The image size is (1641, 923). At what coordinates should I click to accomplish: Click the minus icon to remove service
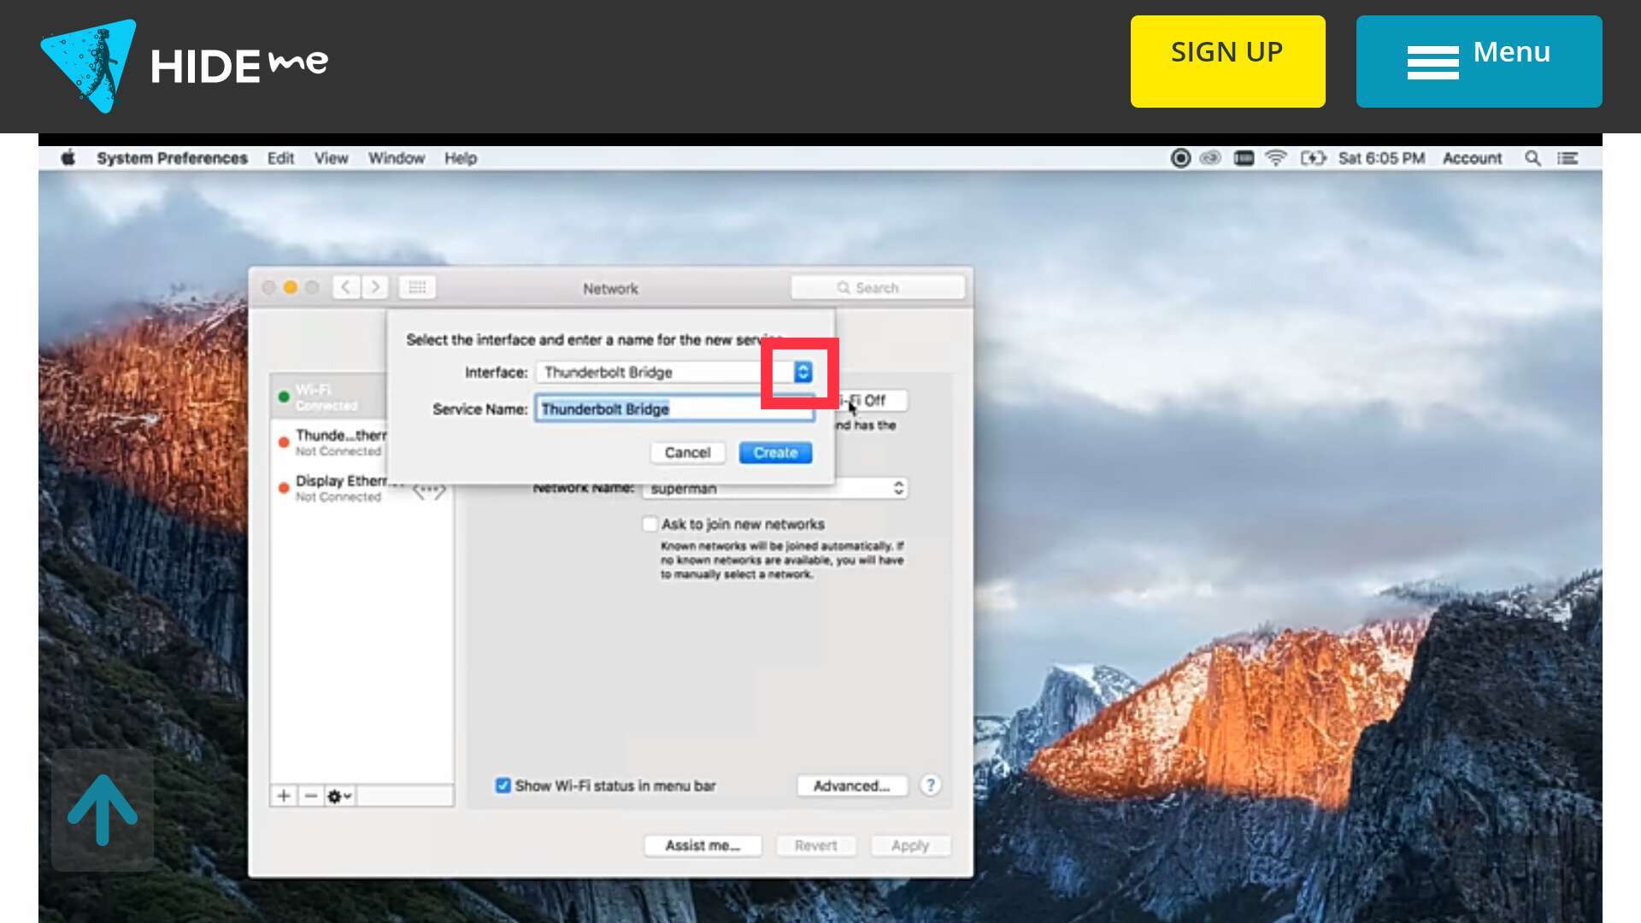[x=311, y=796]
